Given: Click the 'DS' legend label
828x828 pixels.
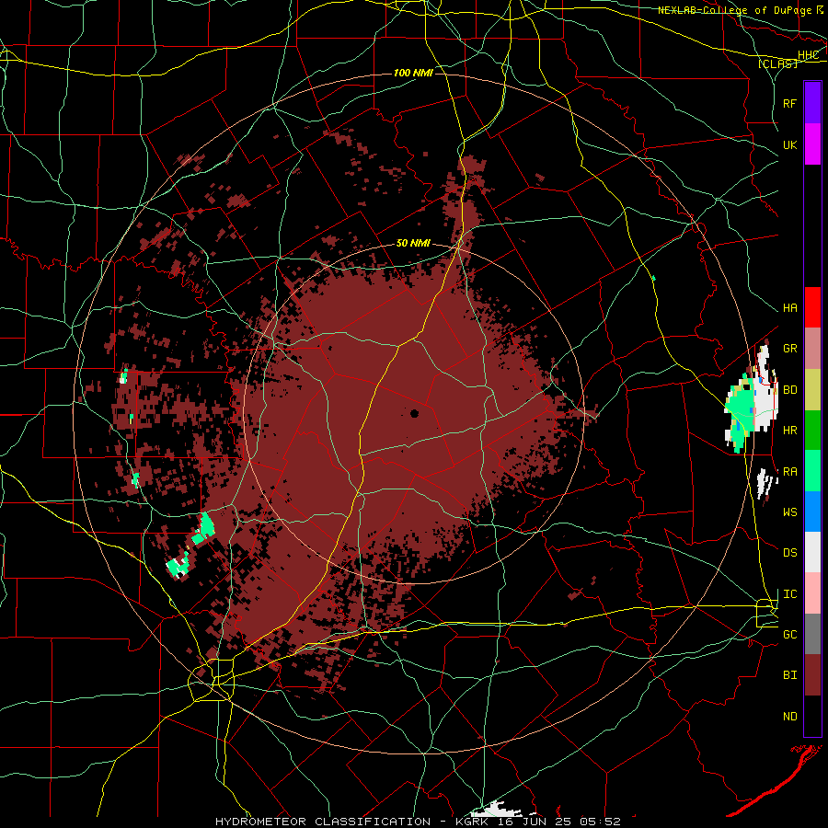Looking at the screenshot, I should point(790,553).
